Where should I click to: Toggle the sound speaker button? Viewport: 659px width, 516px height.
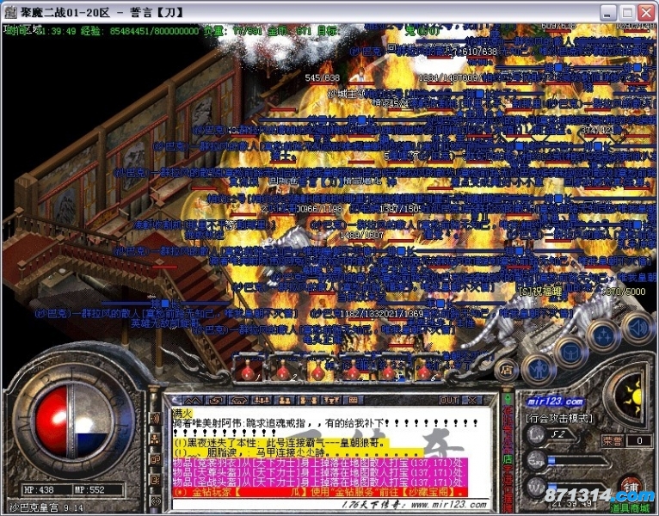tap(637, 328)
